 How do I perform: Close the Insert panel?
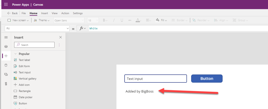(61, 37)
